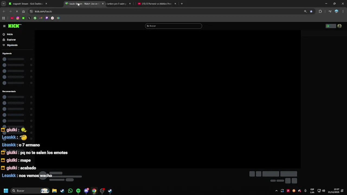Open the Gmail bookmark in bookmarks bar

[41, 18]
